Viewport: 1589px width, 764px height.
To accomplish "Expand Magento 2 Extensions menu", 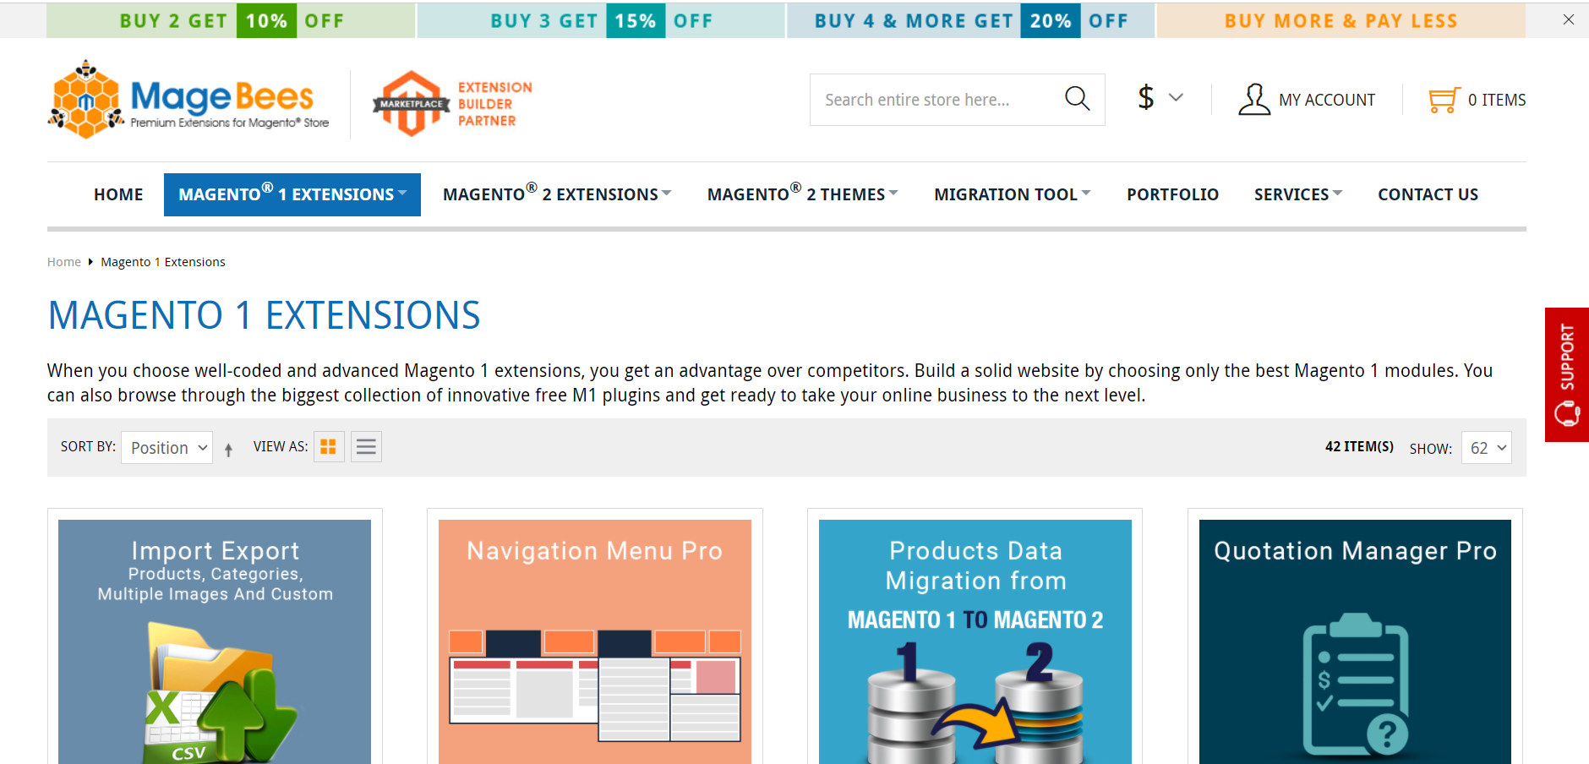I will pos(557,194).
